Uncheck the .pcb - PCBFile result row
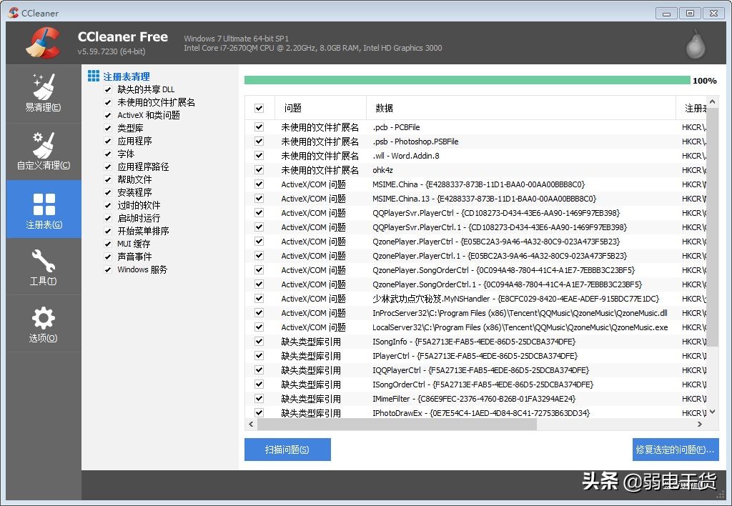 [x=258, y=126]
